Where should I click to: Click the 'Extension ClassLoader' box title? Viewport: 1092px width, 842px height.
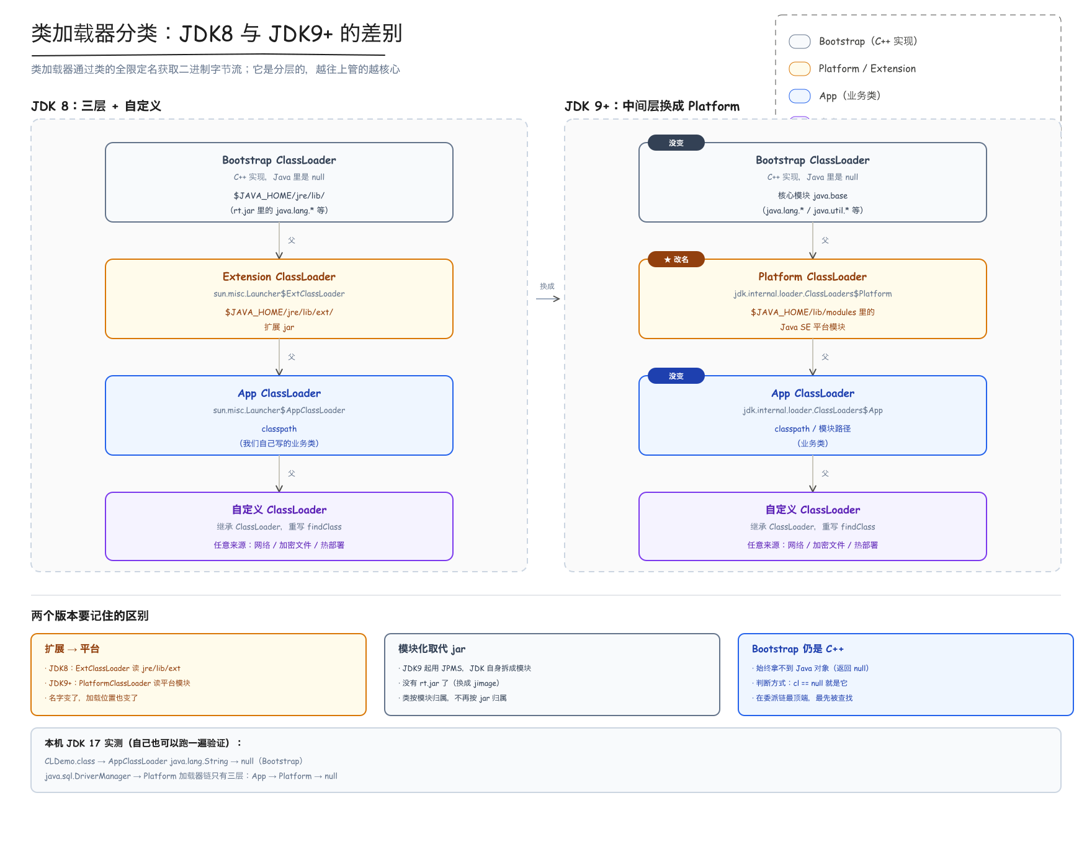279,277
